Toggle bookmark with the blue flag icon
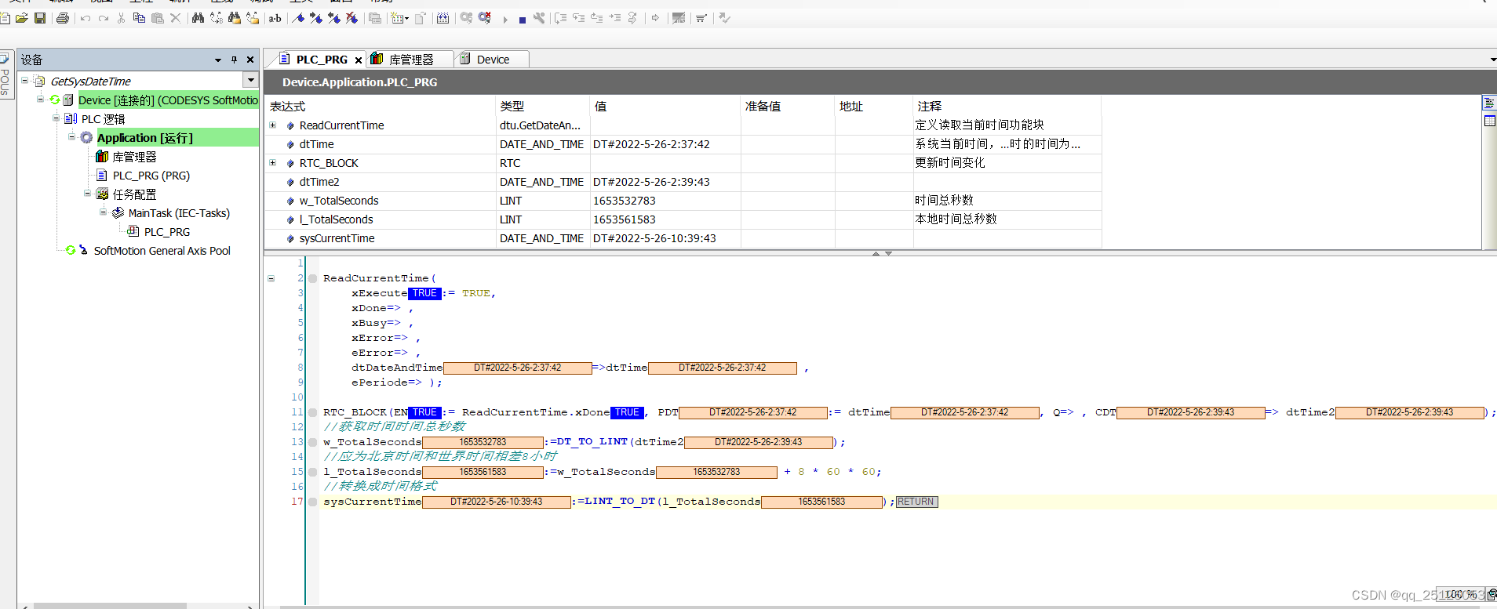Viewport: 1497px width, 609px height. tap(298, 18)
